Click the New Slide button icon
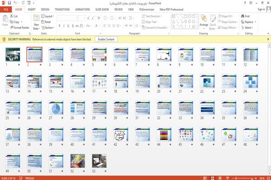The width and height of the screenshot is (271, 180). tap(36, 18)
